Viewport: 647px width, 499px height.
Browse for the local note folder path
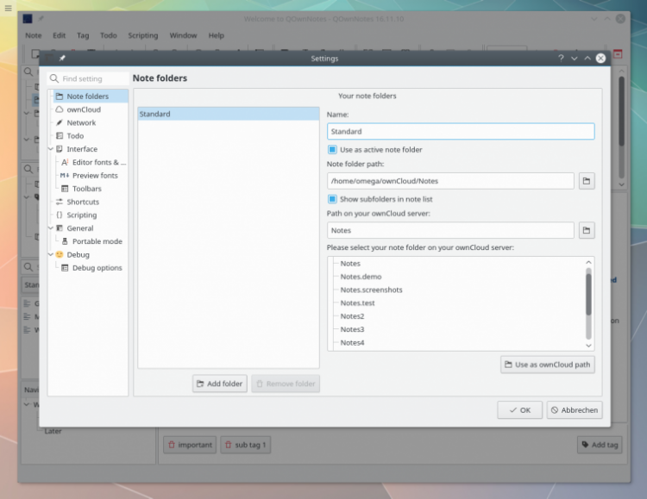click(x=586, y=181)
